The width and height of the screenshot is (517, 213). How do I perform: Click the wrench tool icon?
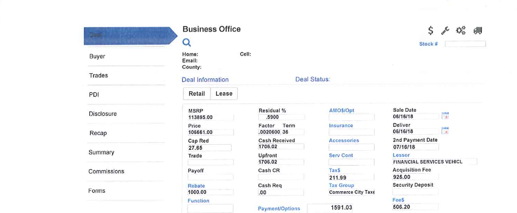(445, 31)
